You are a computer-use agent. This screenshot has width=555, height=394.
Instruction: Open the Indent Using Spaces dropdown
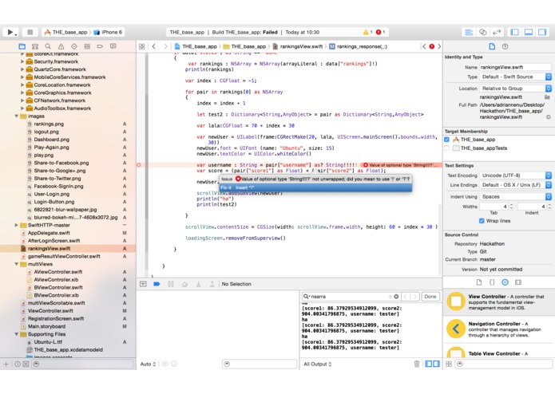tap(515, 196)
